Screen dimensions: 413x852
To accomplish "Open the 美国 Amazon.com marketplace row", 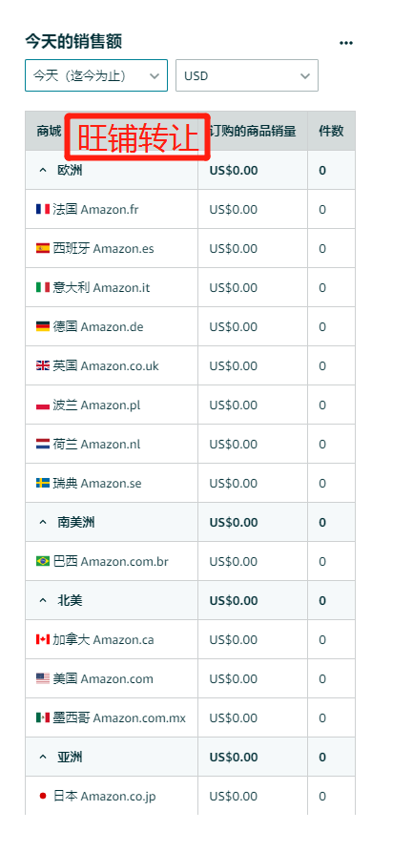I will coord(190,678).
